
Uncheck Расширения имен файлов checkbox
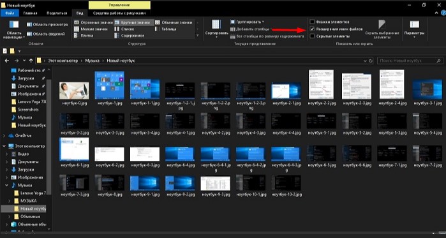coord(312,29)
